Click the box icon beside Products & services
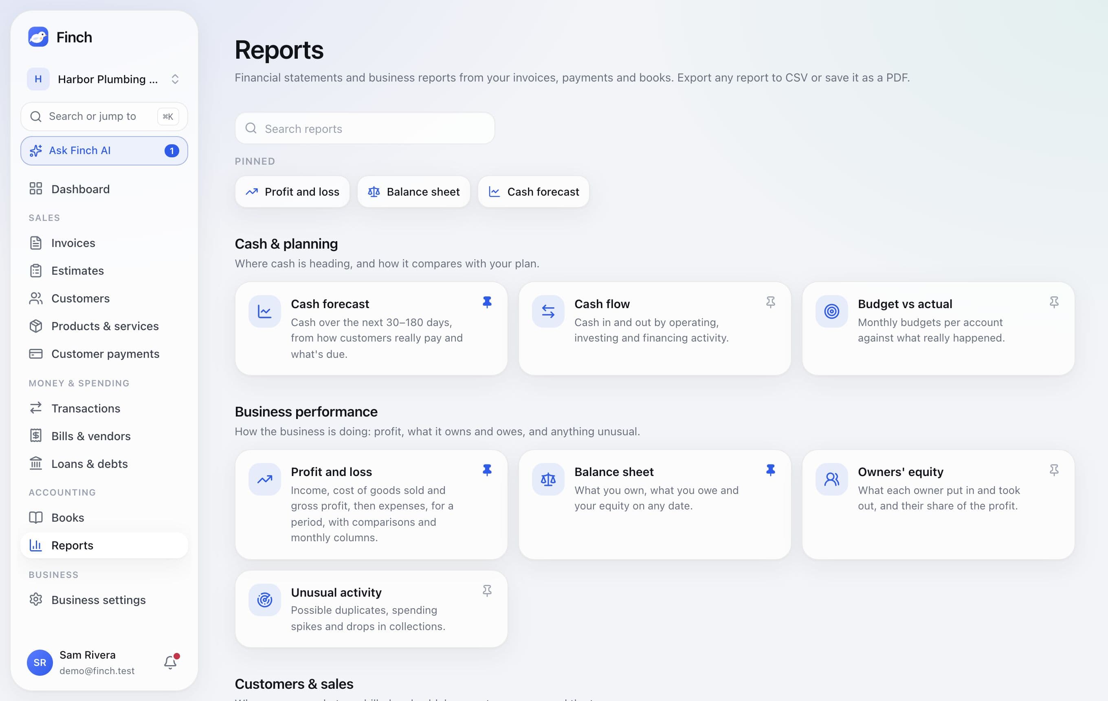 (36, 326)
